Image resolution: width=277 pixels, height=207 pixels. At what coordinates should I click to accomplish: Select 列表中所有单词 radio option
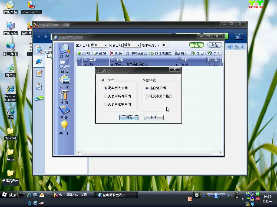117,96
